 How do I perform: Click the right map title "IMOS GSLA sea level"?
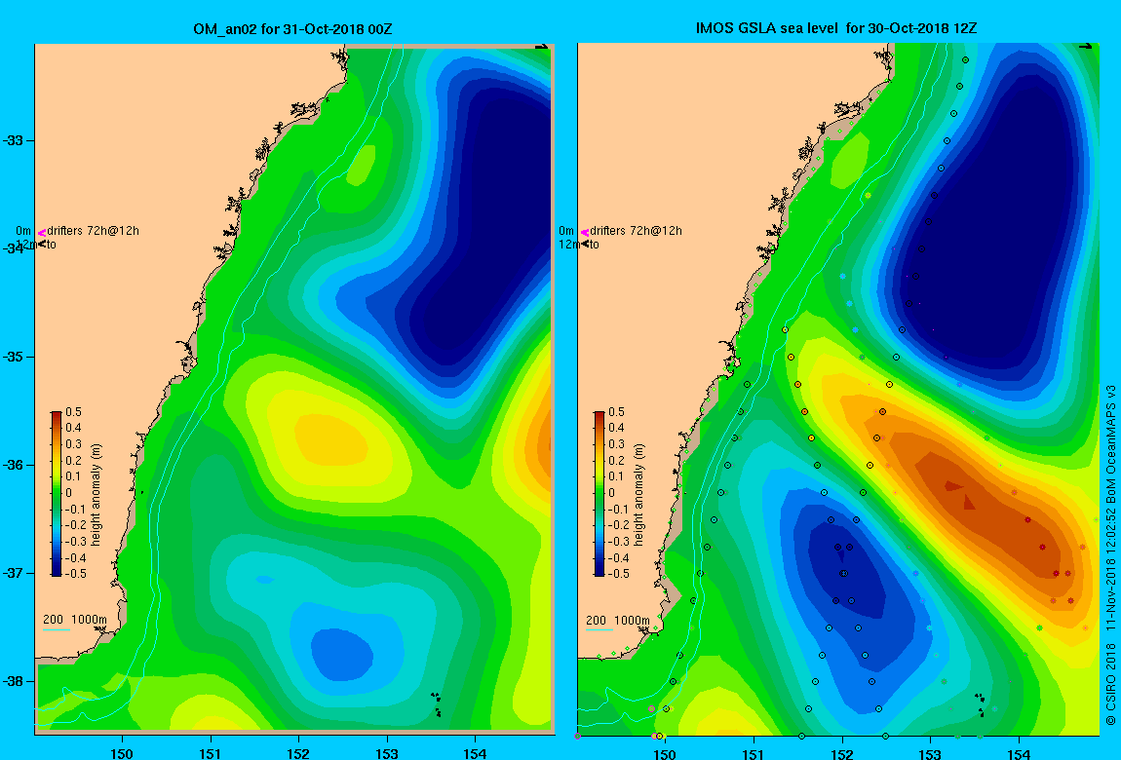coord(767,28)
